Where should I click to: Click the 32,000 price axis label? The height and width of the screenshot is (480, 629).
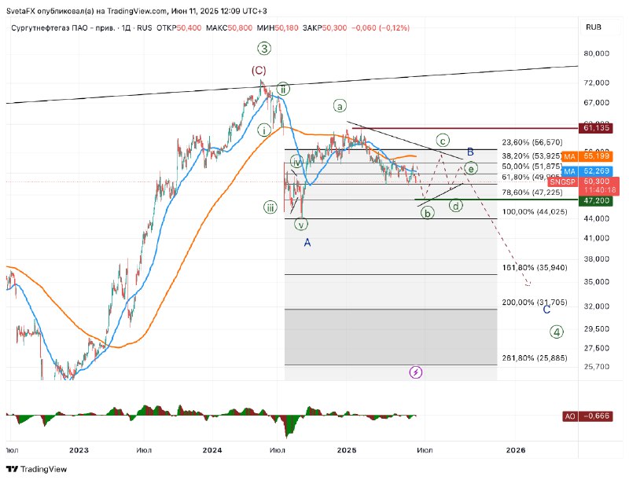[597, 306]
